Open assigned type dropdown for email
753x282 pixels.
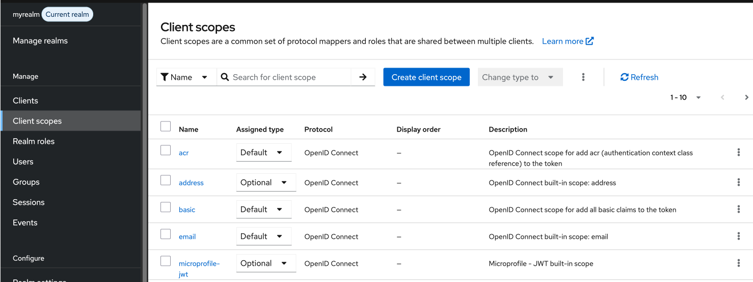pyautogui.click(x=263, y=236)
